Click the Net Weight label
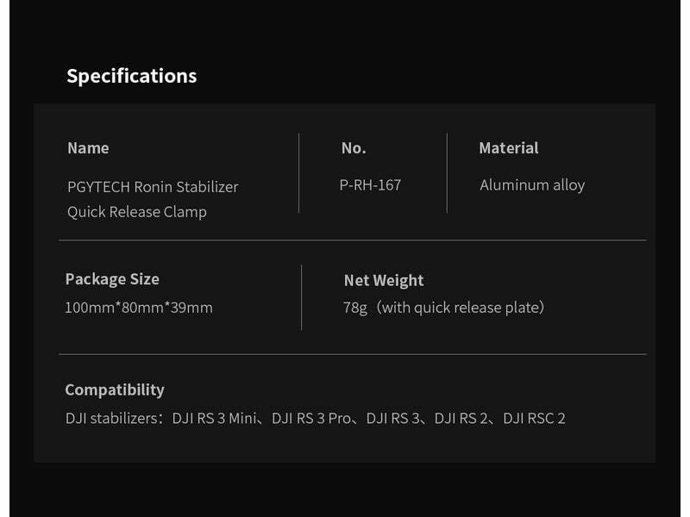 tap(384, 280)
